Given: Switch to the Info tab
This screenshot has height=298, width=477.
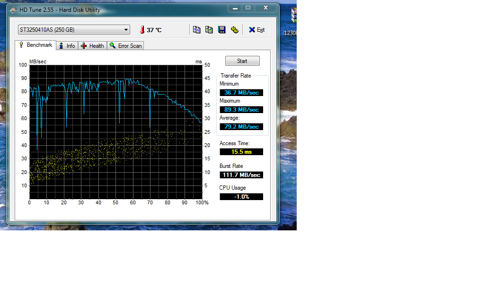Looking at the screenshot, I should click(x=67, y=46).
